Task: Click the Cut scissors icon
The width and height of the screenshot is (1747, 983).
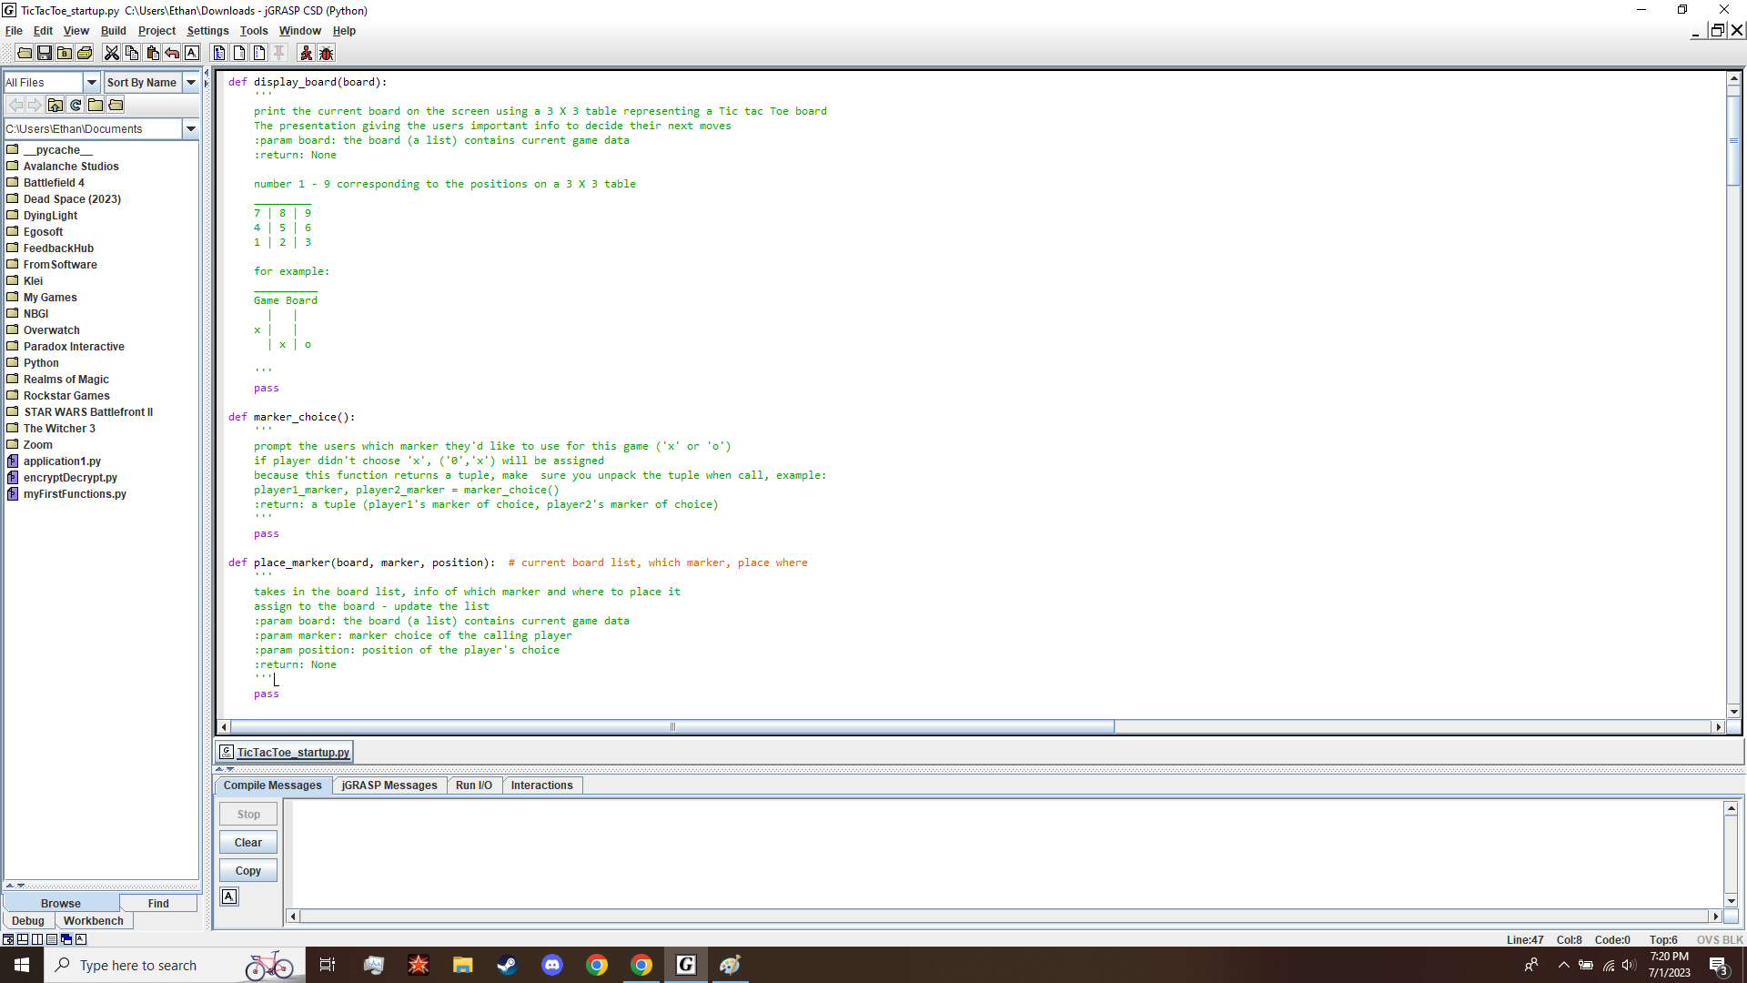Action: coord(111,54)
